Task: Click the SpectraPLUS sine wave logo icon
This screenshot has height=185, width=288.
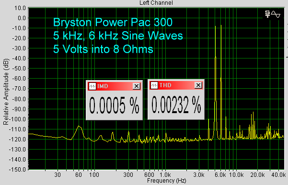Action: point(273,14)
